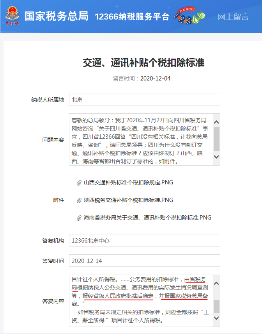The image size is (262, 334).
Task: Click up arrow of 问题内容 scrollbar
Action: [x=216, y=122]
